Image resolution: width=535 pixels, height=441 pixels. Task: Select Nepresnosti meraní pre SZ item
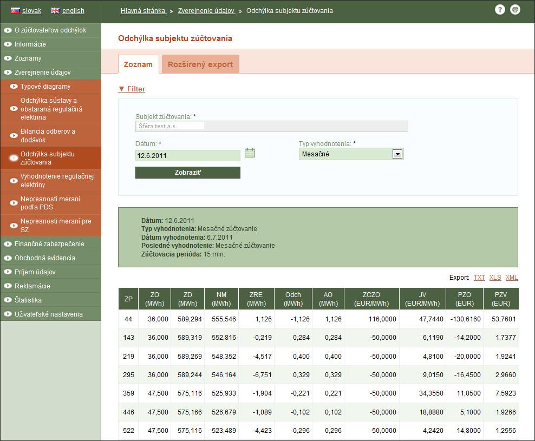tap(50, 226)
